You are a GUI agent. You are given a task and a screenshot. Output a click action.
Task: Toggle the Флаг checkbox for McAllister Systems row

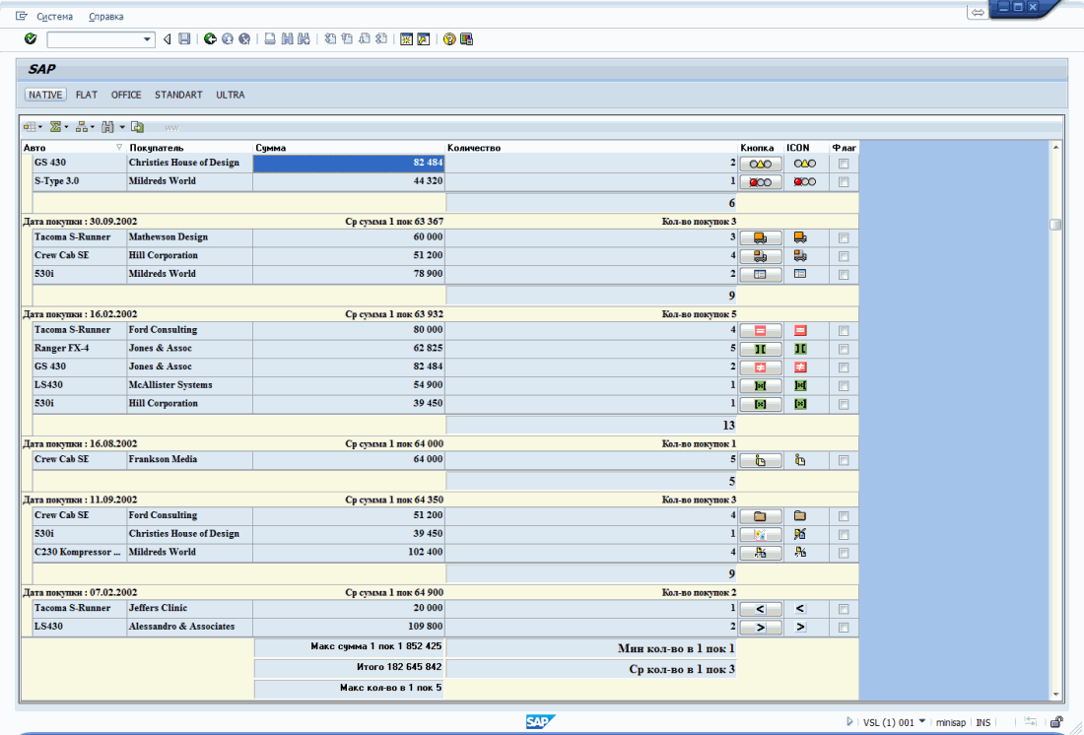tap(844, 386)
